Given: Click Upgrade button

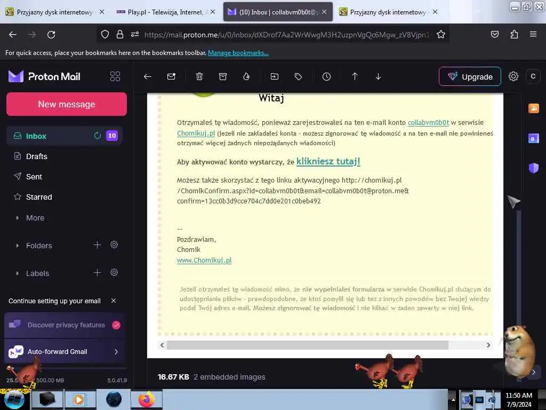Looking at the screenshot, I should 470,76.
